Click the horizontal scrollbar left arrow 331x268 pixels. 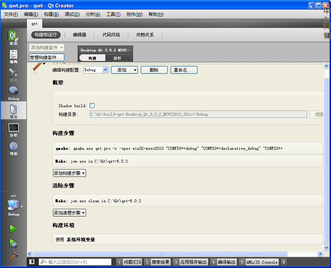(x=30, y=254)
